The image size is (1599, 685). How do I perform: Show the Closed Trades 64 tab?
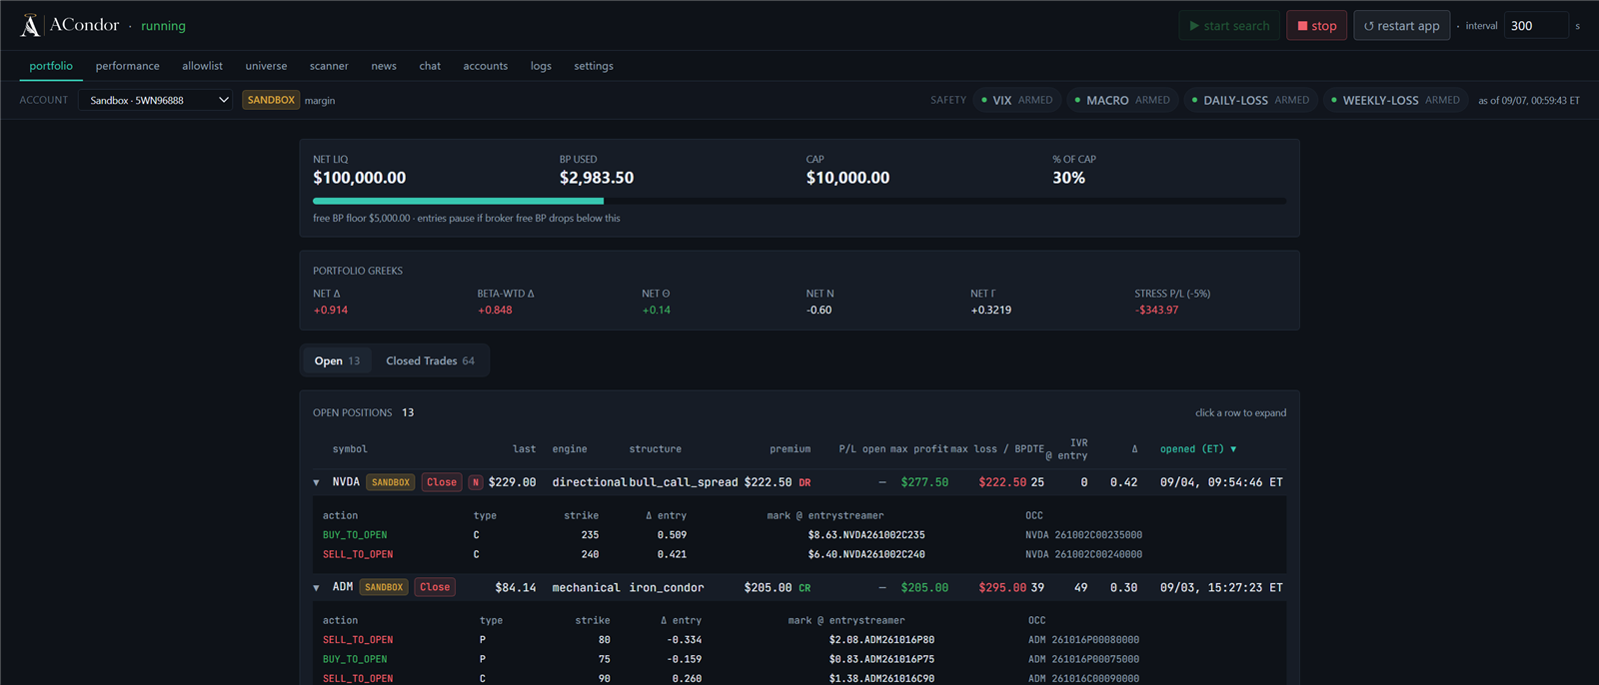point(430,360)
